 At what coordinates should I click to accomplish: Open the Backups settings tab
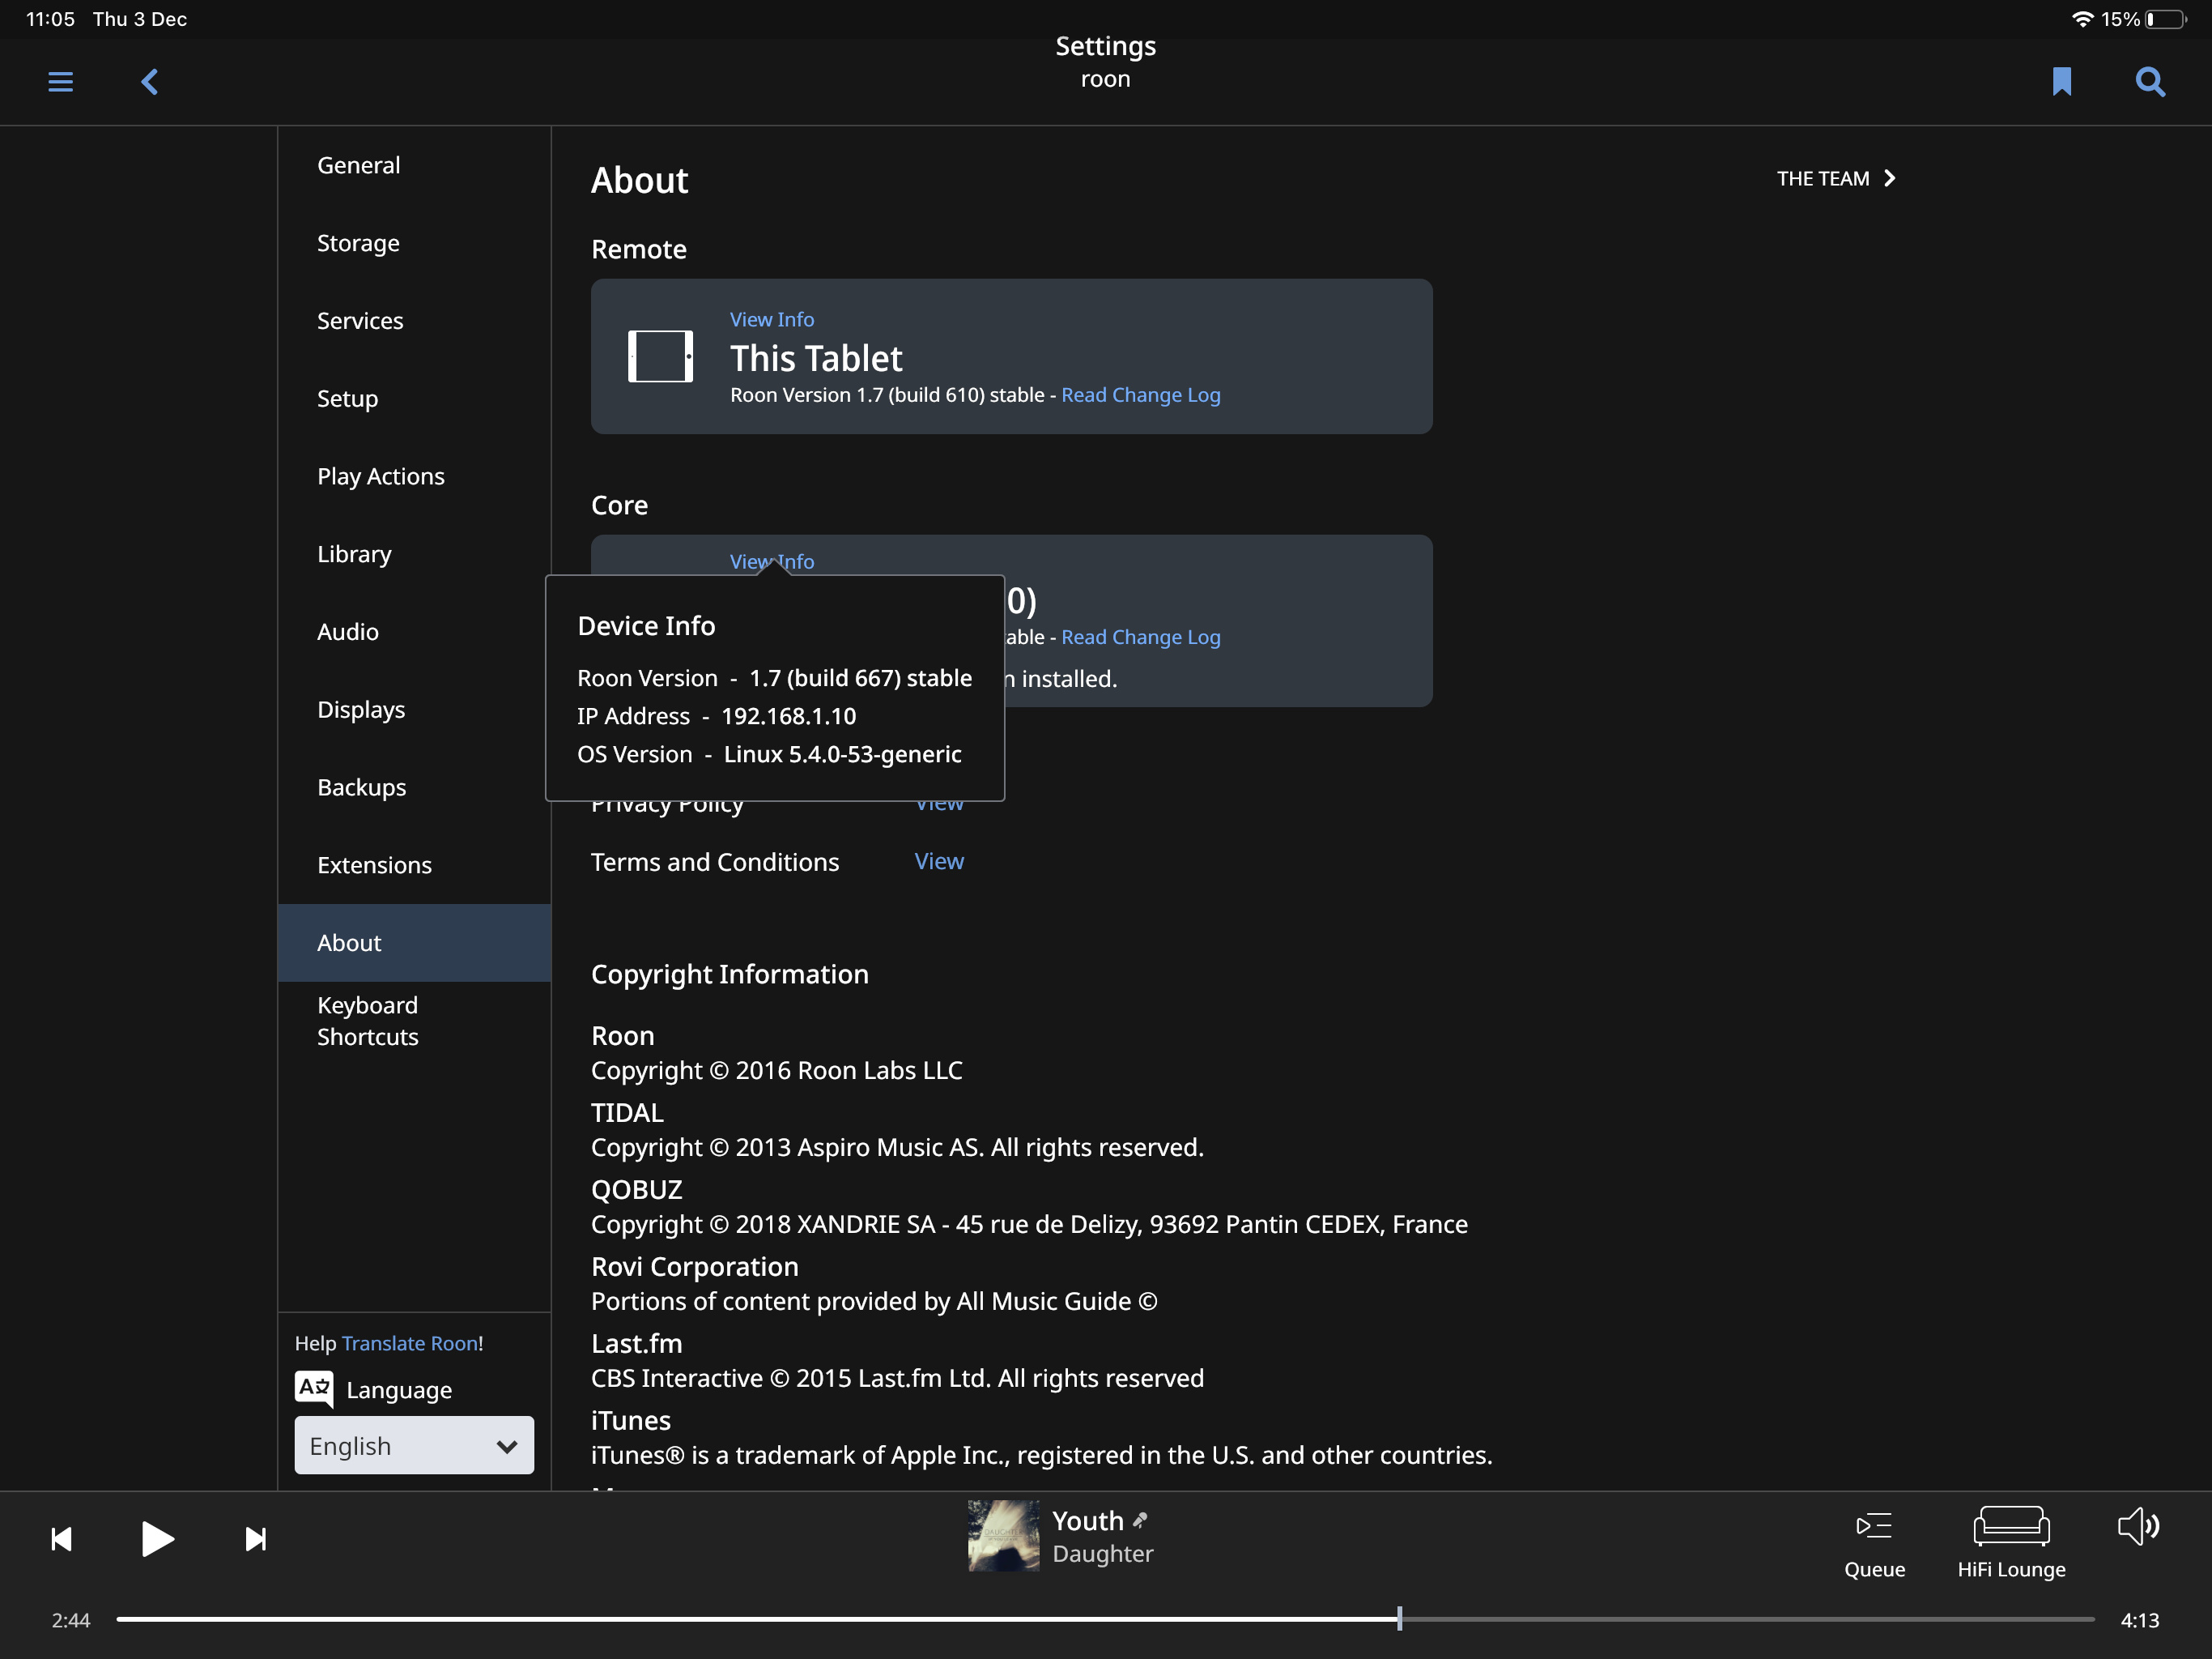pyautogui.click(x=415, y=787)
